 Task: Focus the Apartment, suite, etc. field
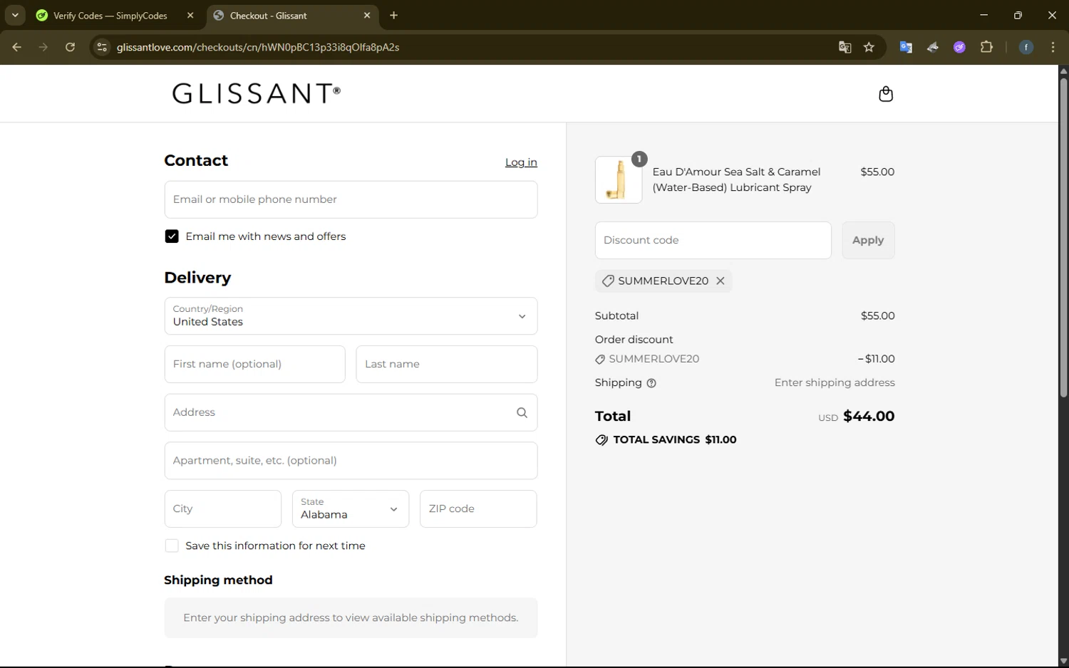point(351,460)
